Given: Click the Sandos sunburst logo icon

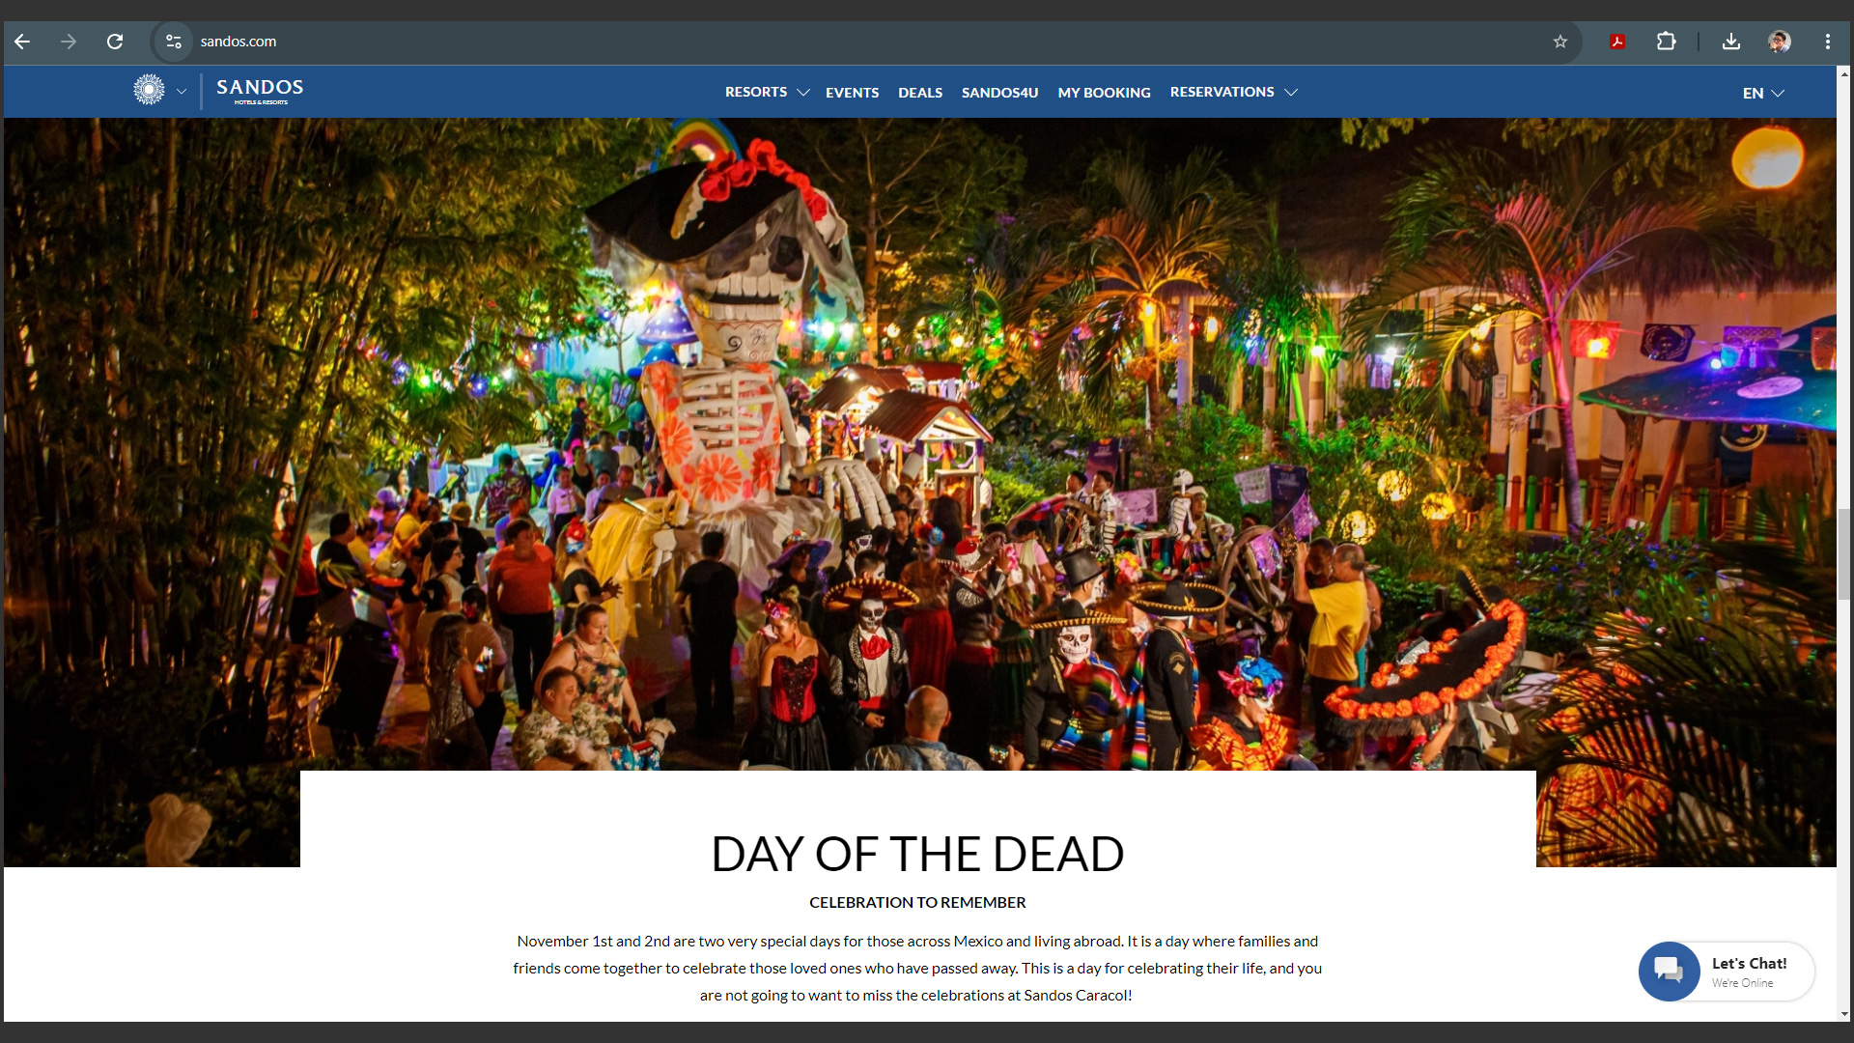Looking at the screenshot, I should click(149, 90).
